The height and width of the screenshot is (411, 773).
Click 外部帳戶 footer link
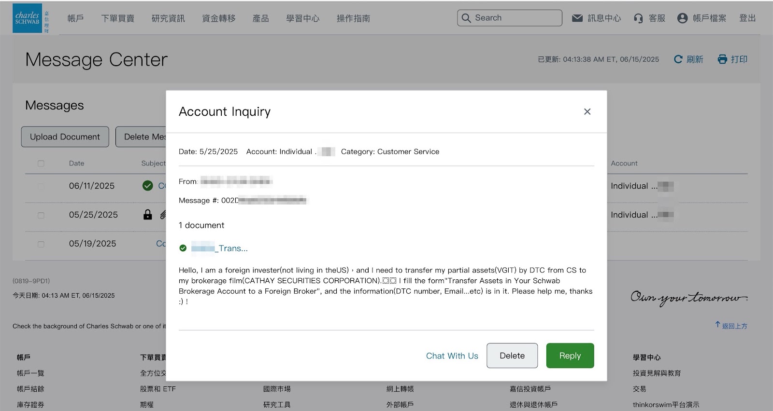pyautogui.click(x=400, y=405)
